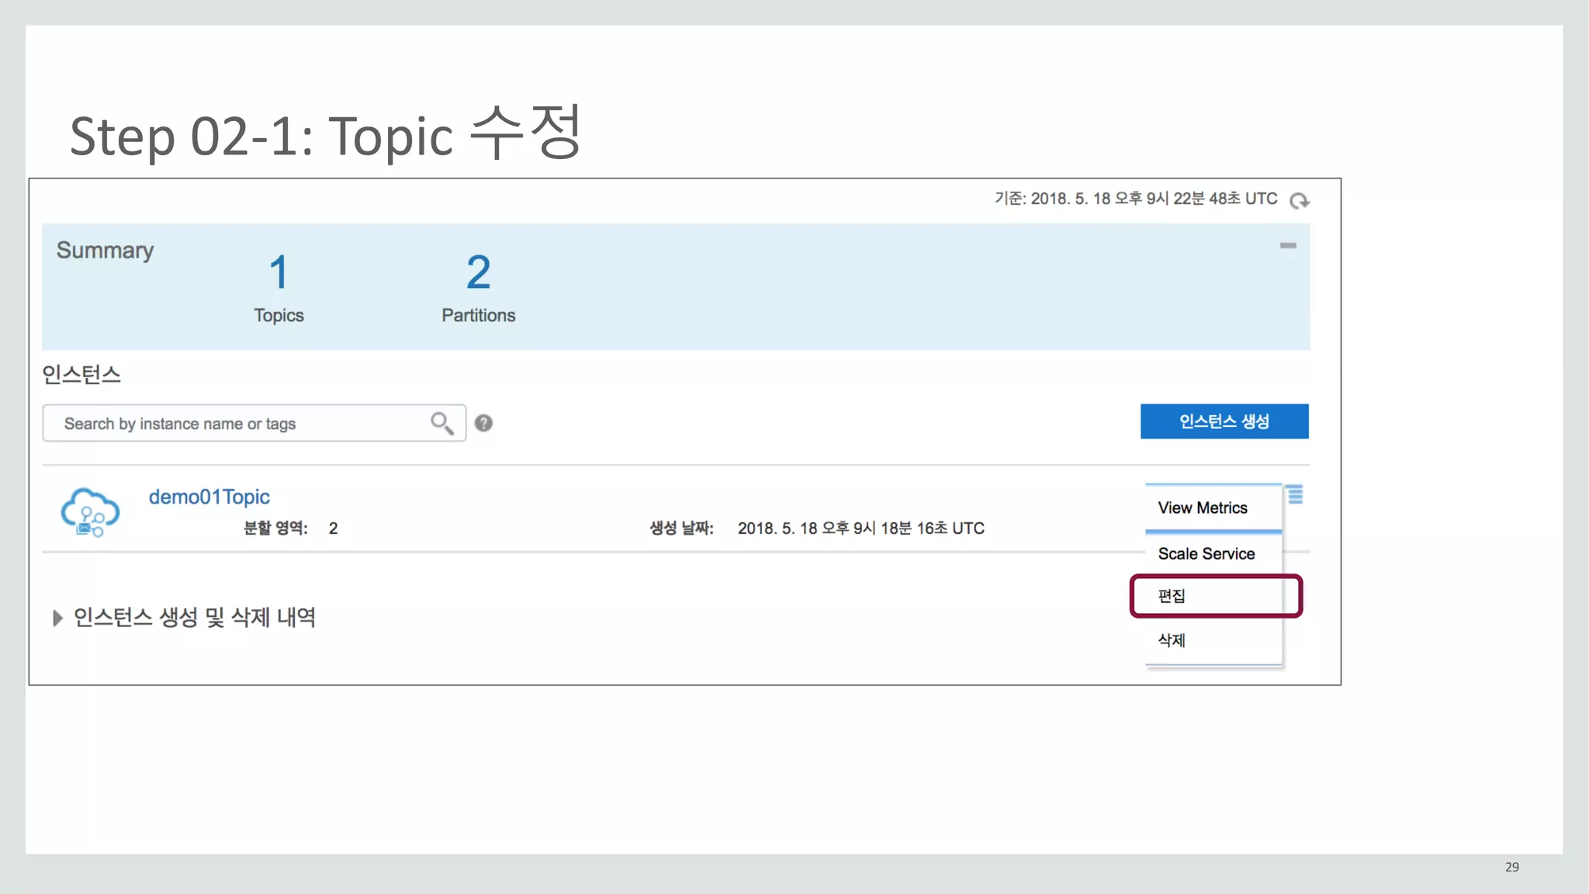Select View Metrics from the context menu
The image size is (1589, 894).
tap(1203, 508)
